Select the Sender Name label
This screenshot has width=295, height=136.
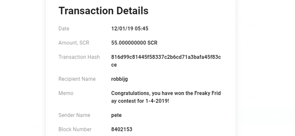pyautogui.click(x=74, y=115)
